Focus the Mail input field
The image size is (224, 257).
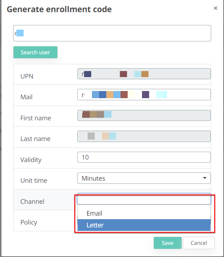point(144,95)
